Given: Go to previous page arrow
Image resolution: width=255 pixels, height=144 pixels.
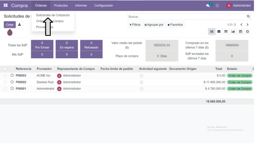Looking at the screenshot, I should coord(241,24).
